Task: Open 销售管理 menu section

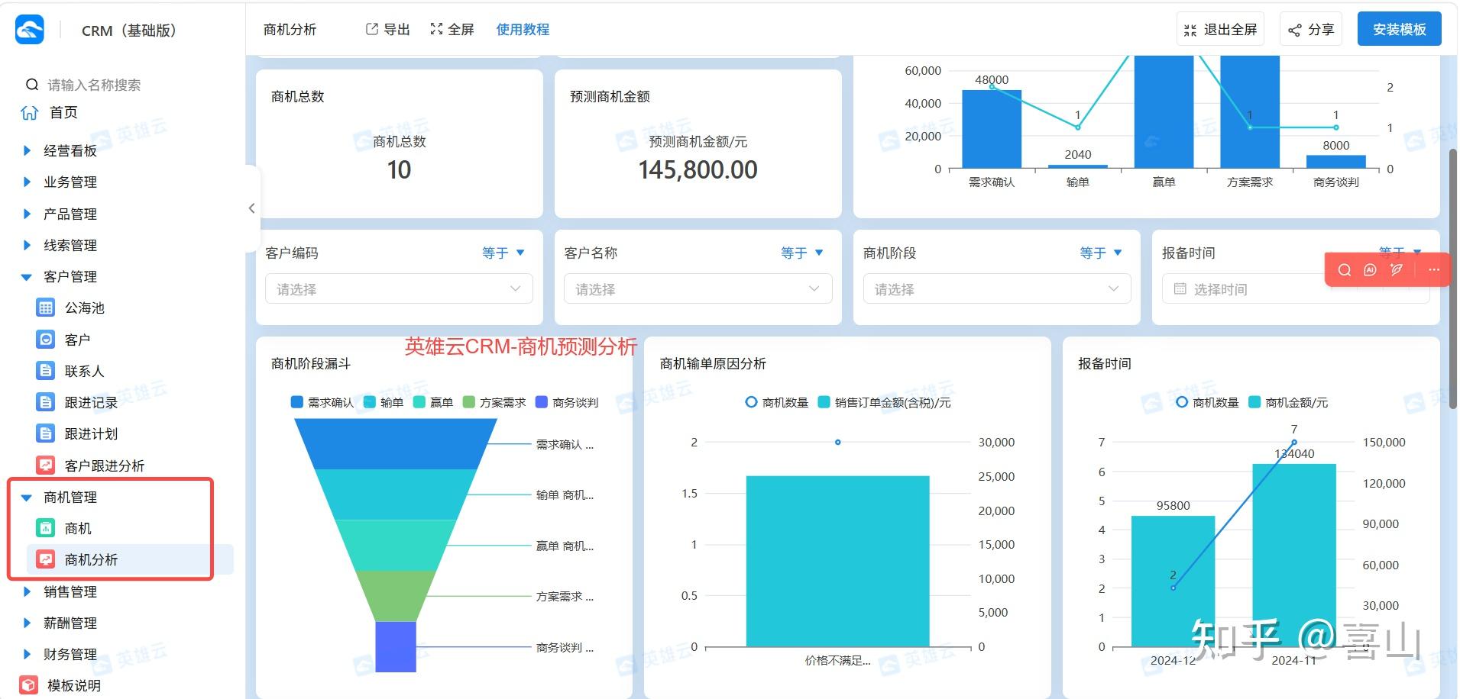Action: (70, 591)
